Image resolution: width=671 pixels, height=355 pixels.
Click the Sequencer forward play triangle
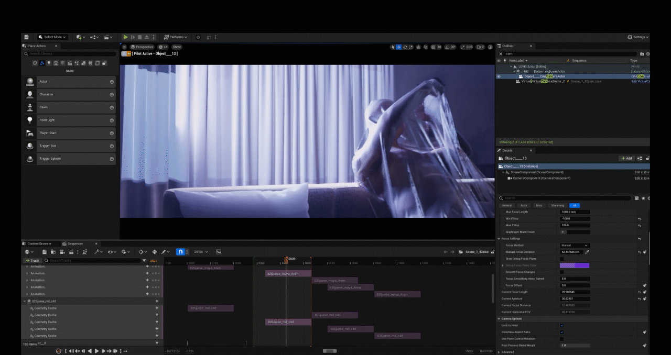coord(96,351)
